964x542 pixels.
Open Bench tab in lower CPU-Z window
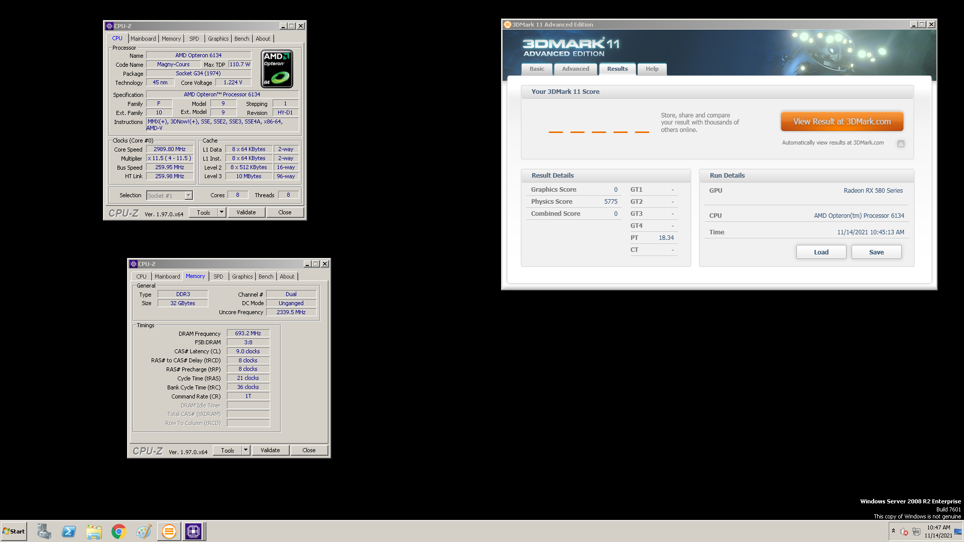[266, 277]
